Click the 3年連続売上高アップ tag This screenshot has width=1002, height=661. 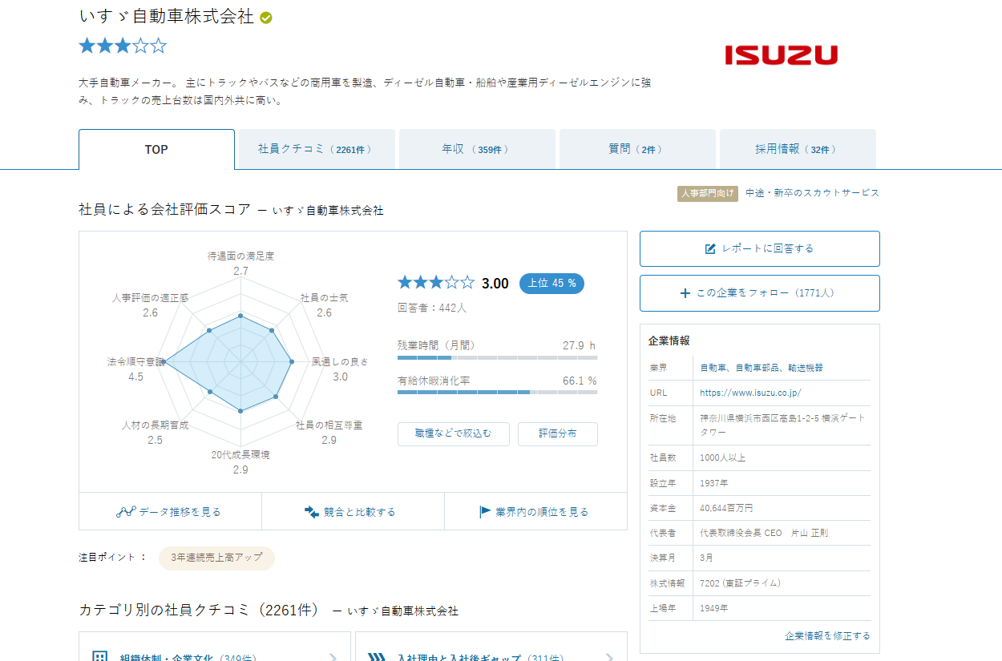216,558
